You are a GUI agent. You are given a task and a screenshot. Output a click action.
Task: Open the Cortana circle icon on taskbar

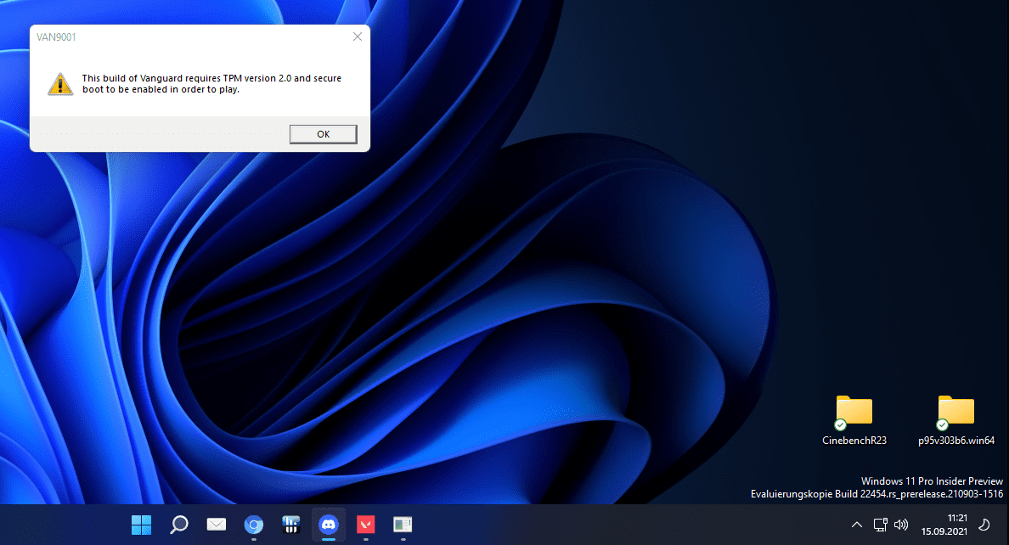click(x=254, y=525)
